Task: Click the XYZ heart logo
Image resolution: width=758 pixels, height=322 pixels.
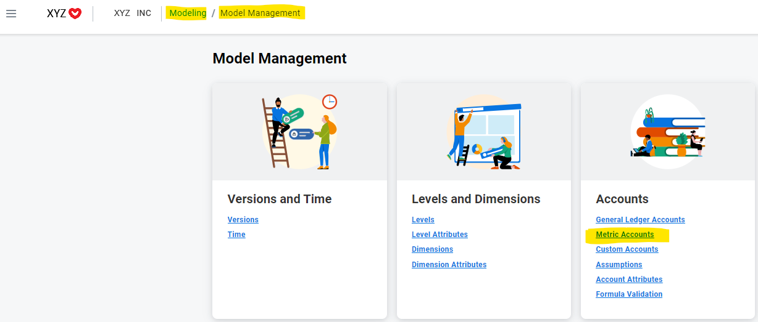Action: pos(64,13)
